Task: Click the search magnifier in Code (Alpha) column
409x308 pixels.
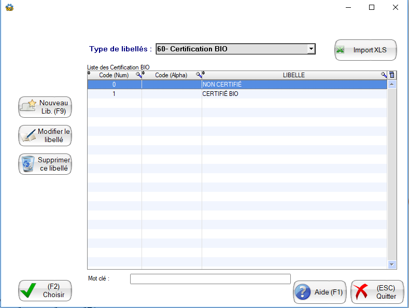Action: 199,75
